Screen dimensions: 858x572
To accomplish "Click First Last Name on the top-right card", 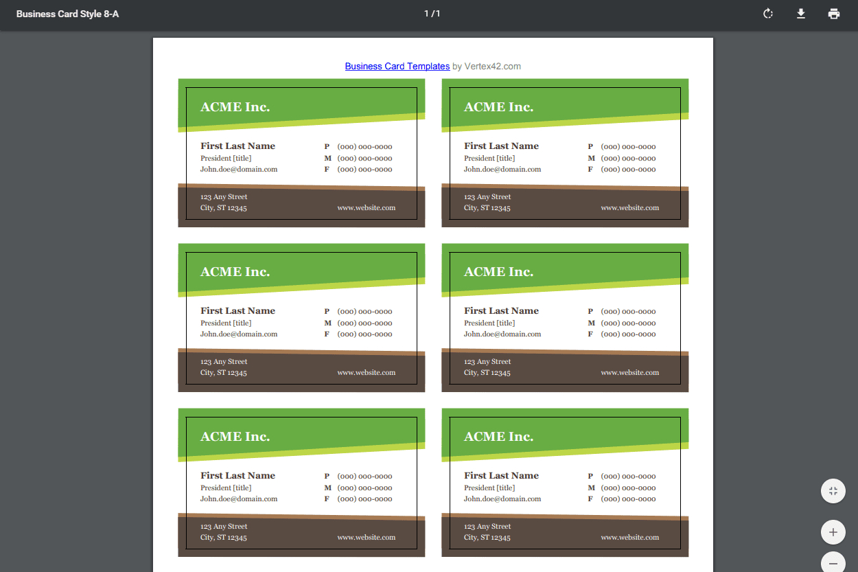I will click(501, 146).
